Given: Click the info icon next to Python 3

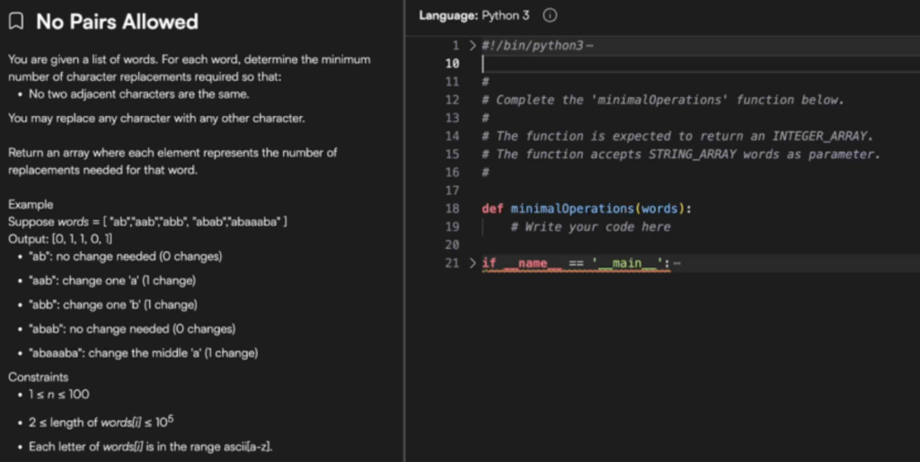Looking at the screenshot, I should click(551, 15).
